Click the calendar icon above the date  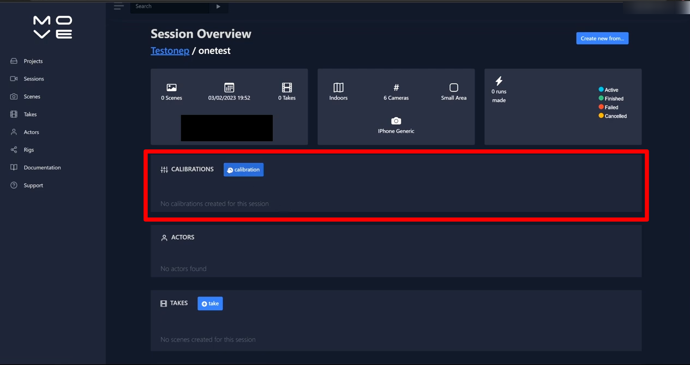coord(229,88)
